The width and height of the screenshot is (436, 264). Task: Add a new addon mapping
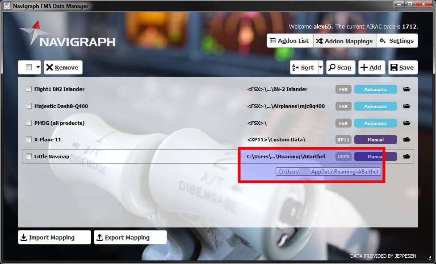click(x=372, y=67)
